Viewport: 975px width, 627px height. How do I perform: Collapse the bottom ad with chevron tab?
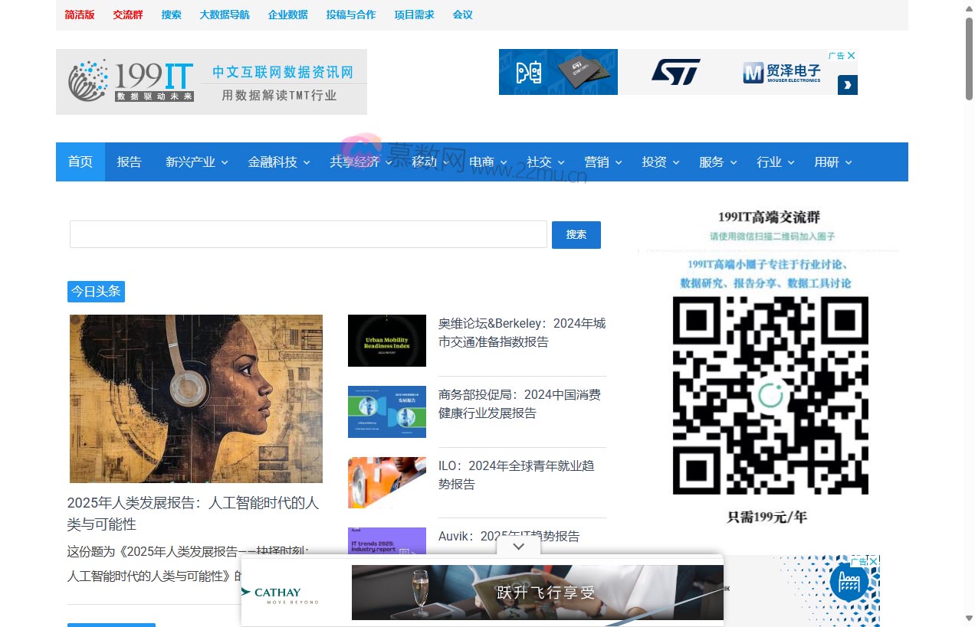519,547
